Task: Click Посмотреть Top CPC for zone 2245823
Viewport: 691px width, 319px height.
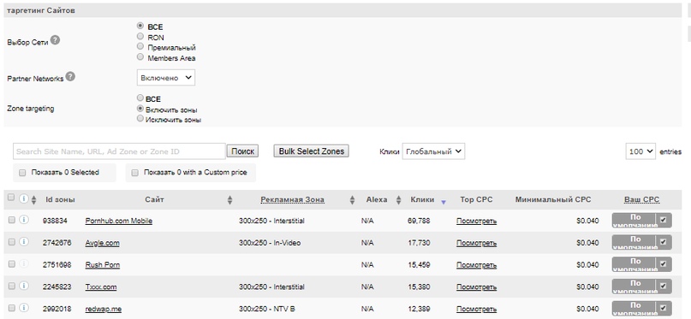Action: (x=476, y=287)
